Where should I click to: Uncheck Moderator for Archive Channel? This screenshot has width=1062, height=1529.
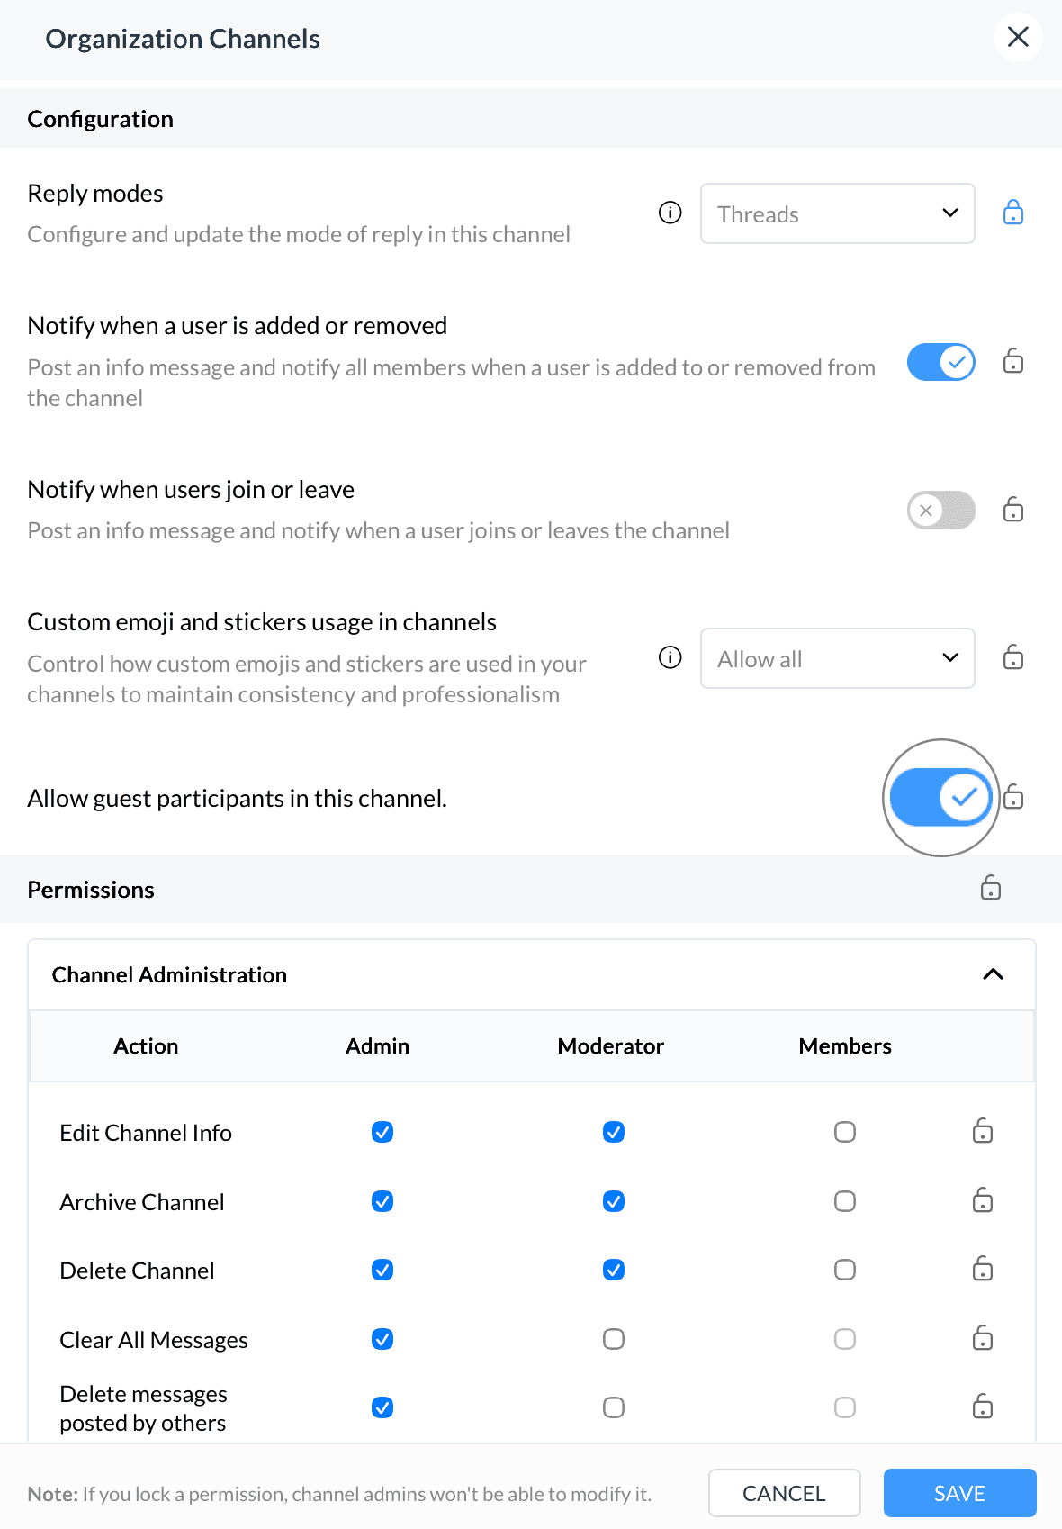point(614,1201)
